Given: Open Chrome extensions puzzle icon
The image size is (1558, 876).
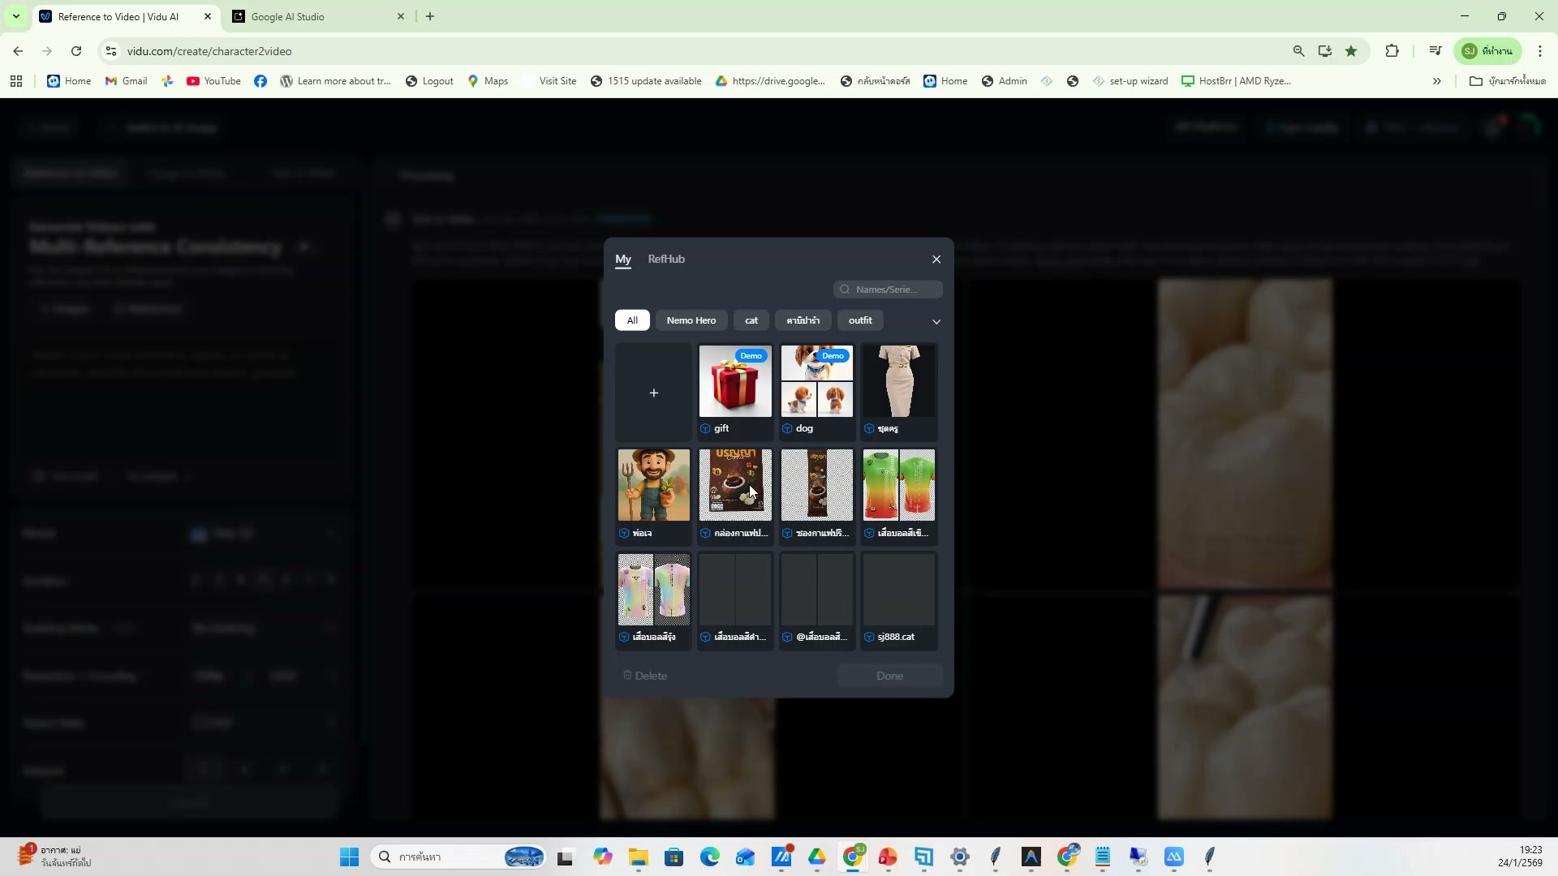Looking at the screenshot, I should 1392,51.
